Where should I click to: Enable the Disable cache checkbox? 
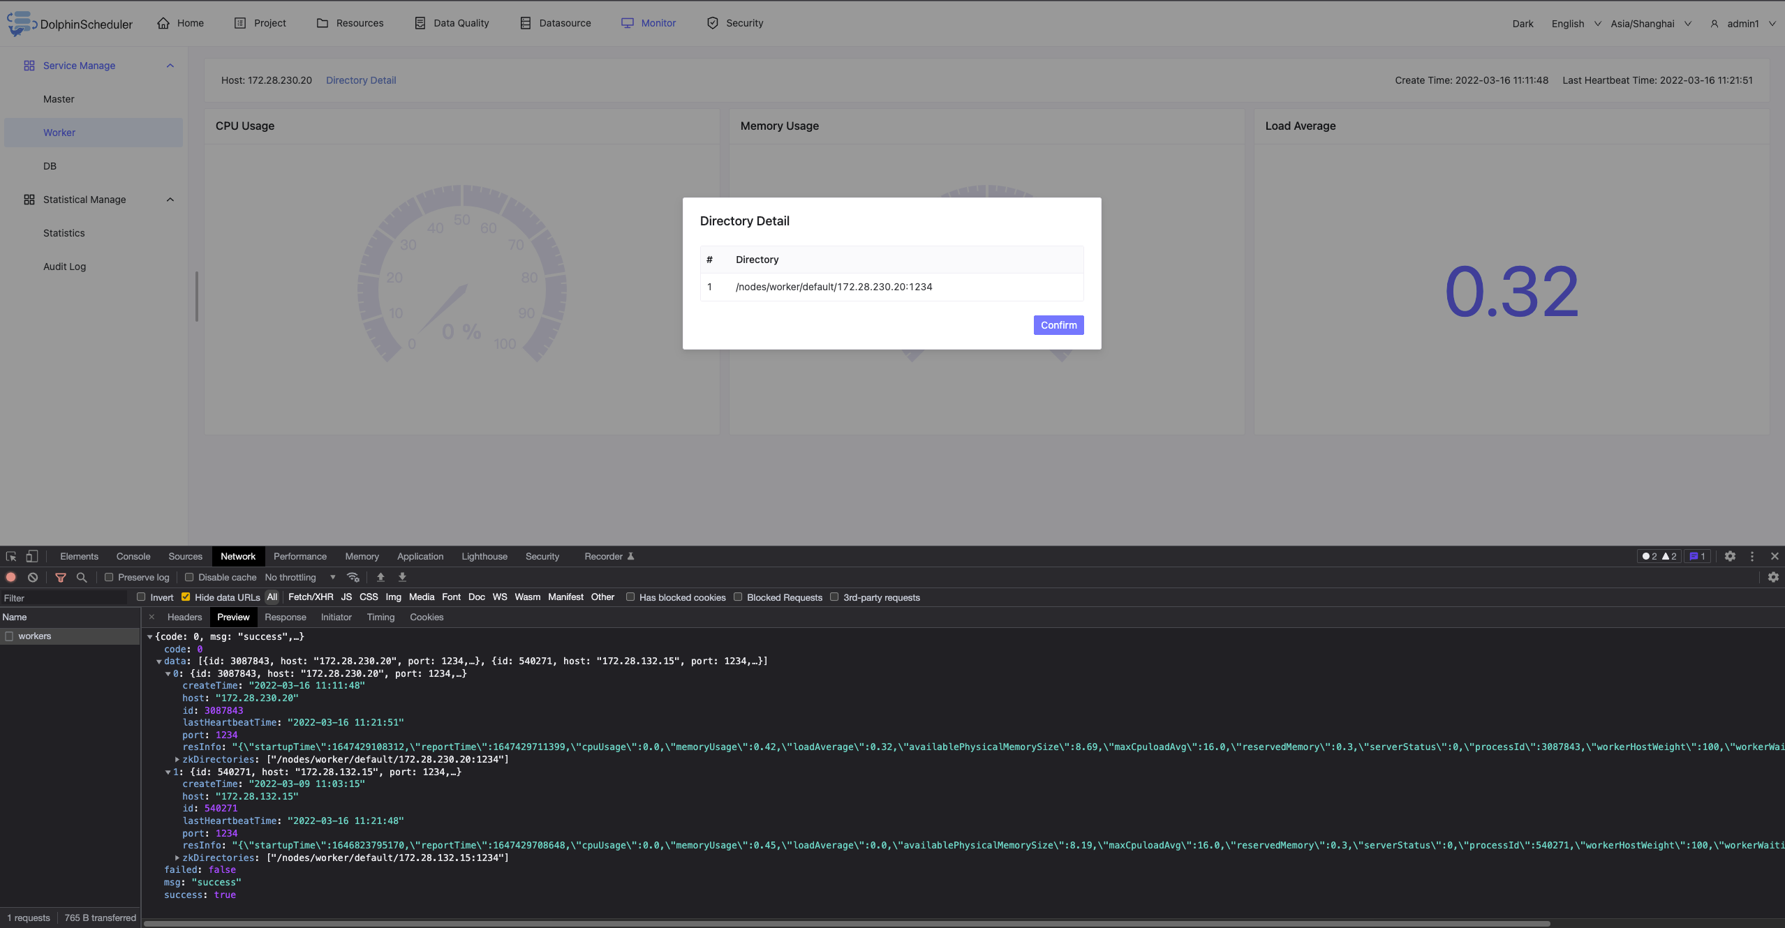pos(190,577)
